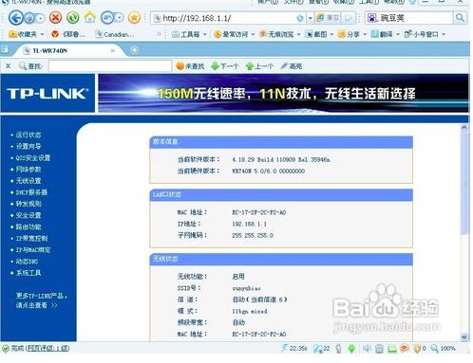Image resolution: width=473 pixels, height=363 pixels.
Task: Click the gold star favorites icon
Action: click(x=134, y=18)
